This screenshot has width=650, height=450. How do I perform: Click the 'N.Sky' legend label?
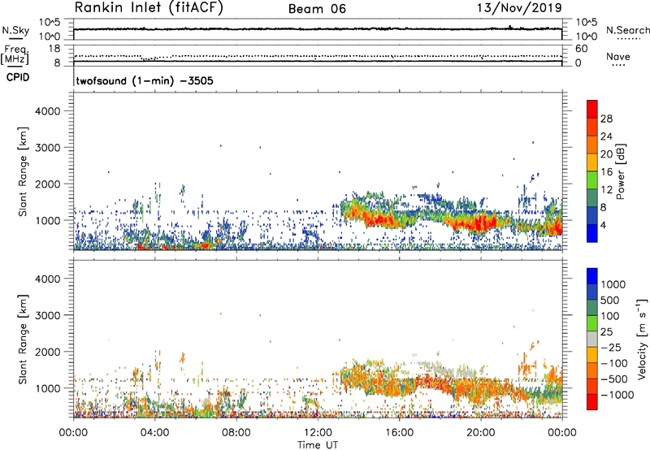[15, 30]
